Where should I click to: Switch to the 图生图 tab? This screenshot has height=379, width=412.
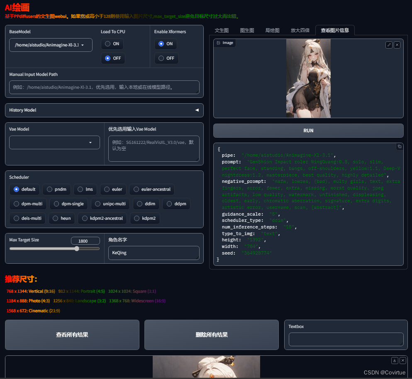coord(247,30)
